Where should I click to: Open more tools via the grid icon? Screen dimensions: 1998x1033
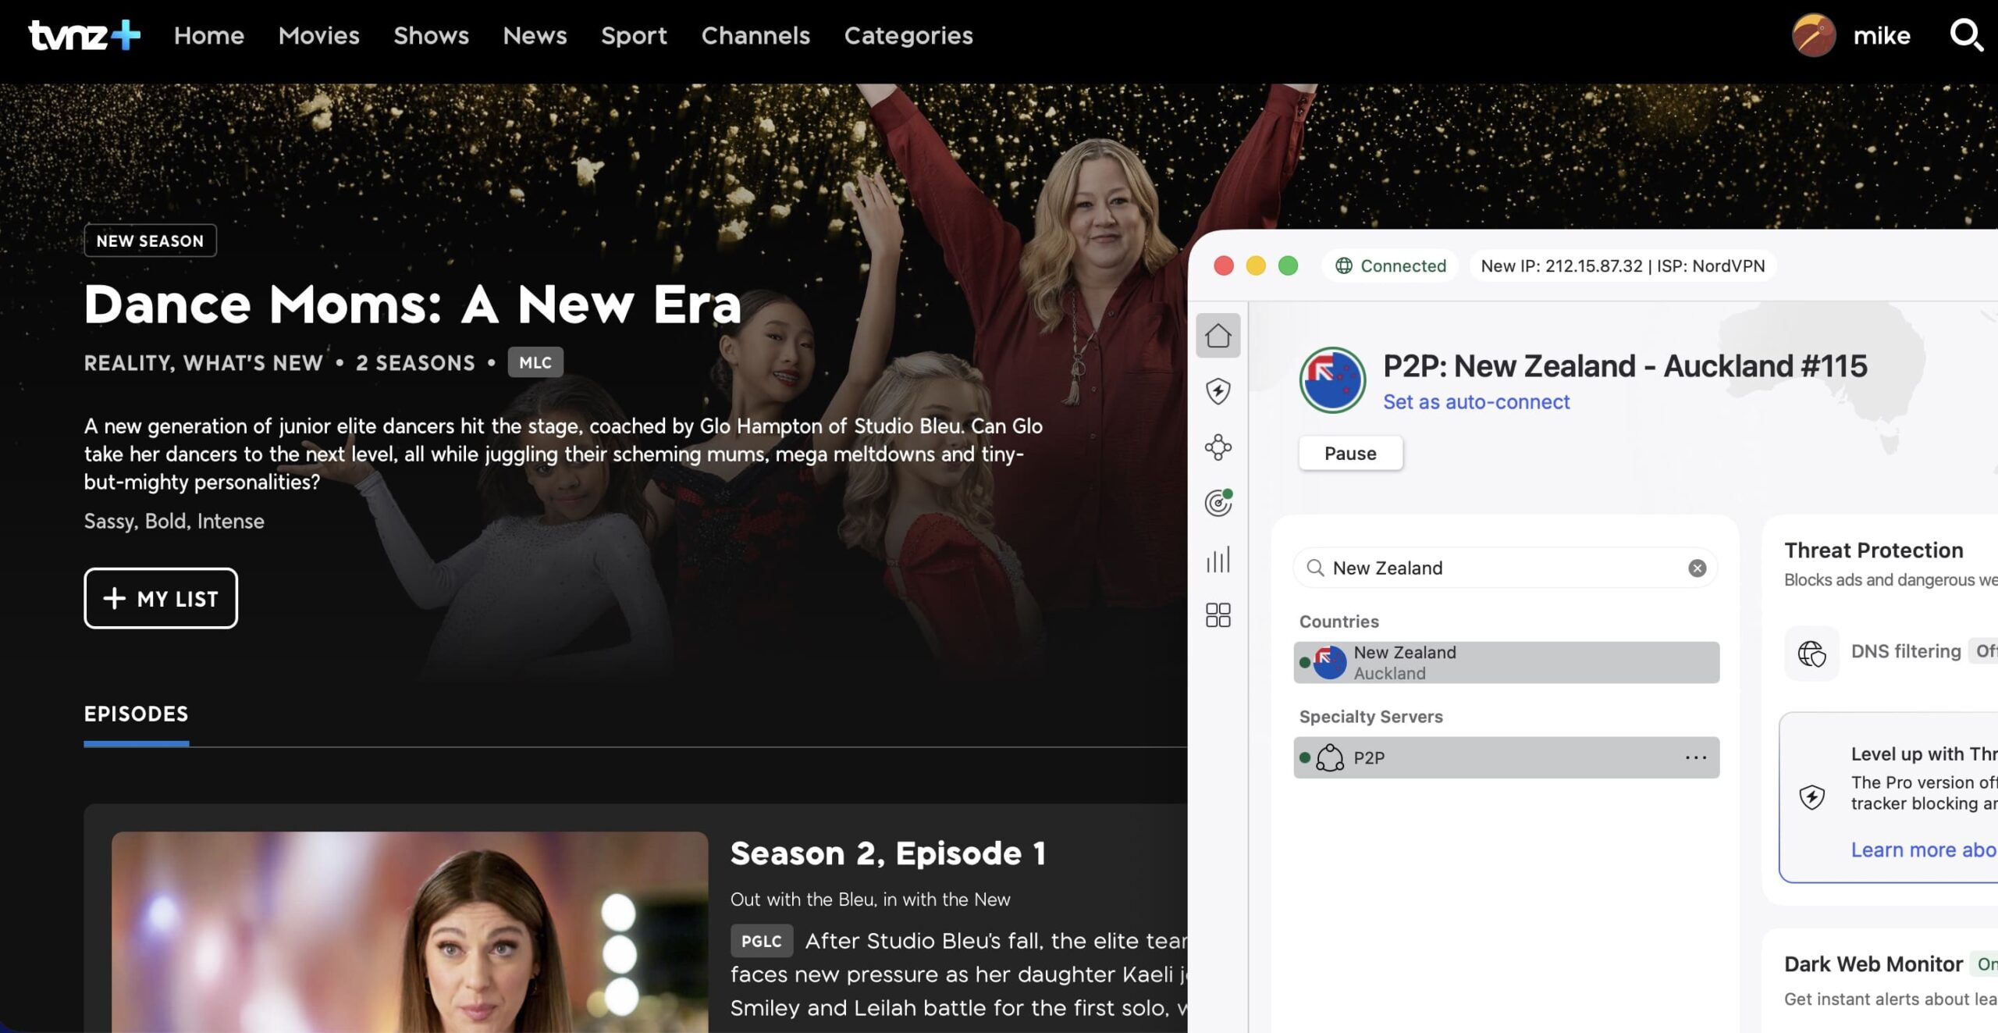point(1218,616)
